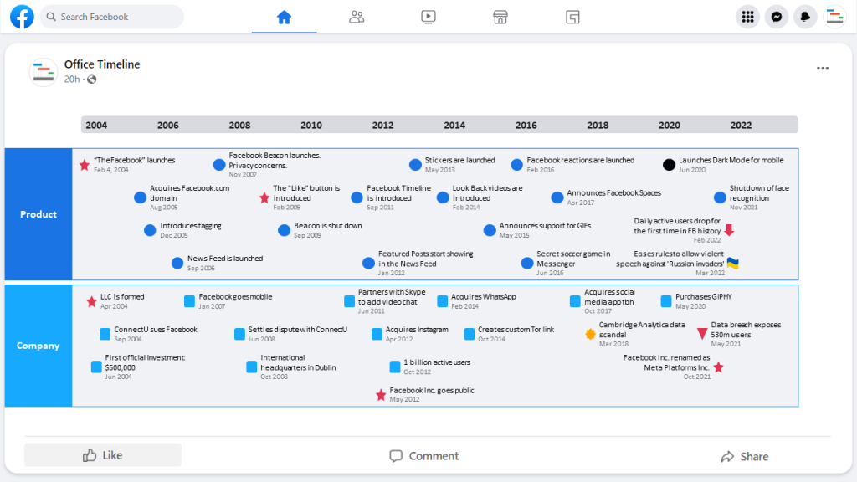The width and height of the screenshot is (857, 482).
Task: Open the Comment field on the post
Action: 423,456
